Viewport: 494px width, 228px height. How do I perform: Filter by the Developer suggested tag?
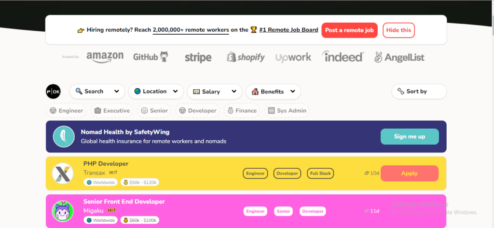(x=197, y=110)
